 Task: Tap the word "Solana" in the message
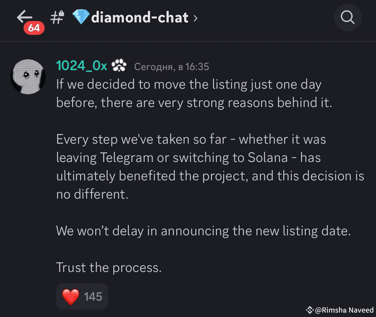pyautogui.click(x=268, y=158)
